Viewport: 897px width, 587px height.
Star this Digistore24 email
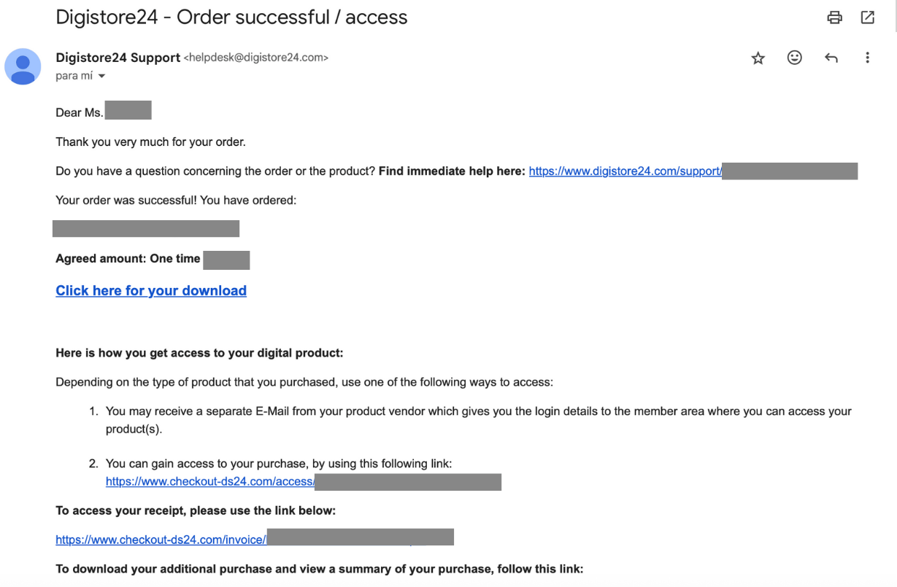click(758, 58)
